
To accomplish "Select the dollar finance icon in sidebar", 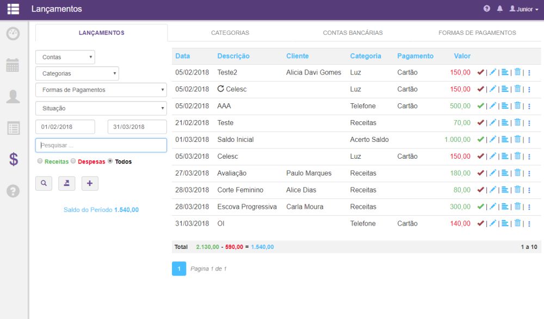I will (x=14, y=159).
